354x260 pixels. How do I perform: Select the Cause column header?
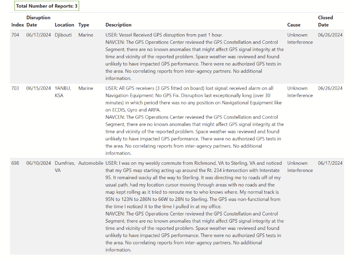click(294, 25)
